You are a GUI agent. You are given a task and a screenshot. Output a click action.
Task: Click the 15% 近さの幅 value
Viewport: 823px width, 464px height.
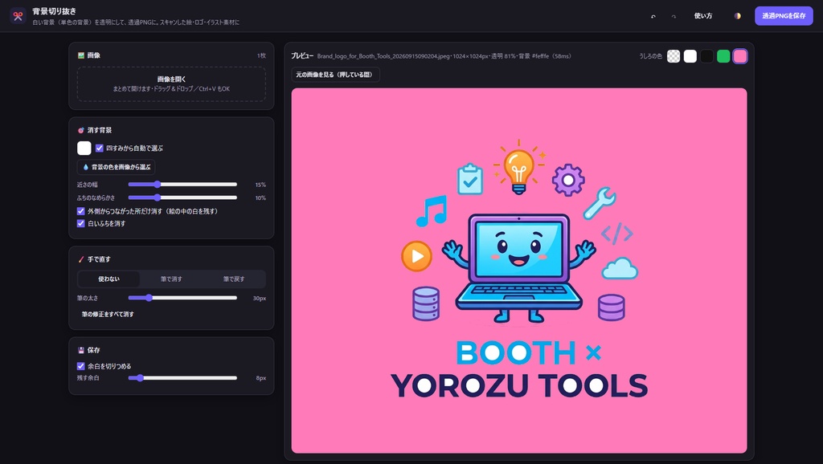(x=260, y=185)
